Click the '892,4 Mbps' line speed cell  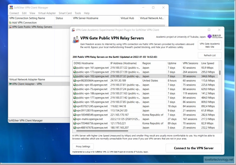pyautogui.click(x=208, y=106)
